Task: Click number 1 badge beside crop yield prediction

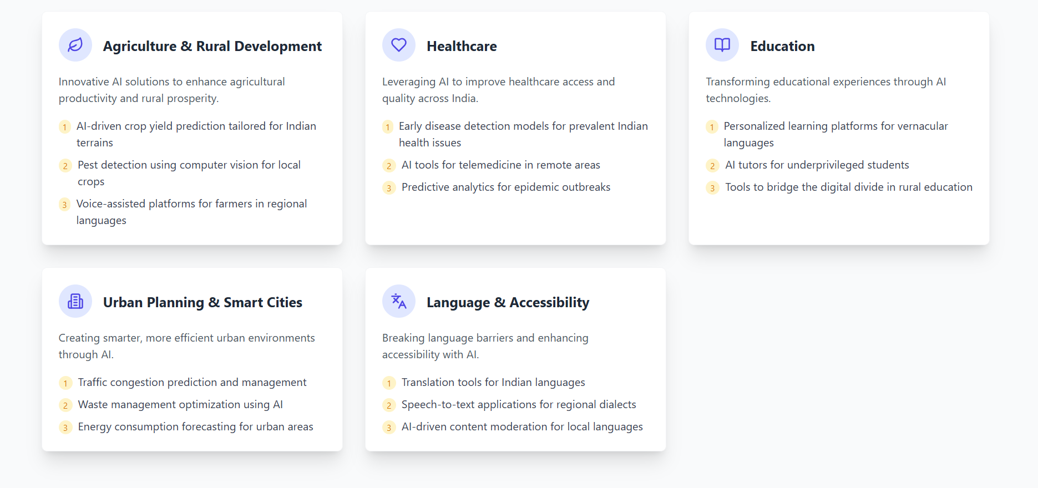Action: click(x=65, y=127)
